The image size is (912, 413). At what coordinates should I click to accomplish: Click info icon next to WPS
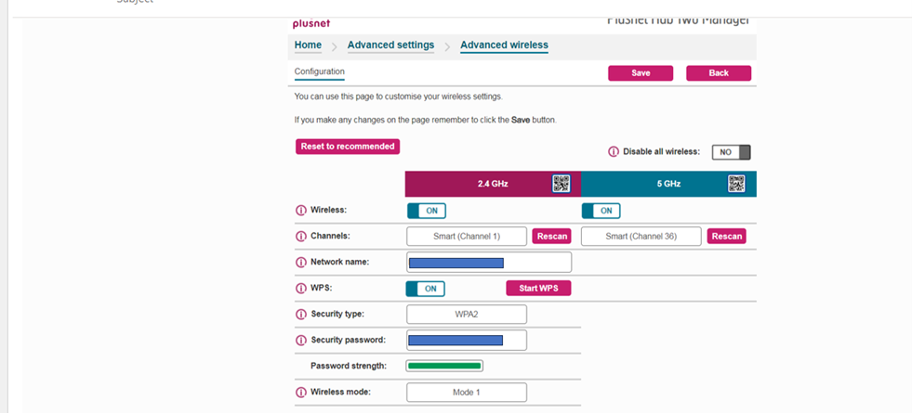click(x=301, y=289)
